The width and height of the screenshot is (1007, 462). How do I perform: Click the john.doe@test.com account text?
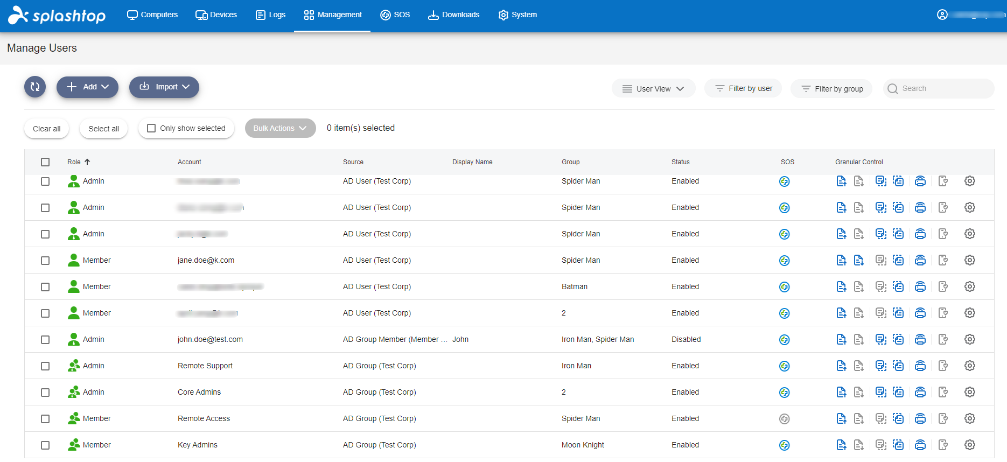(x=210, y=339)
